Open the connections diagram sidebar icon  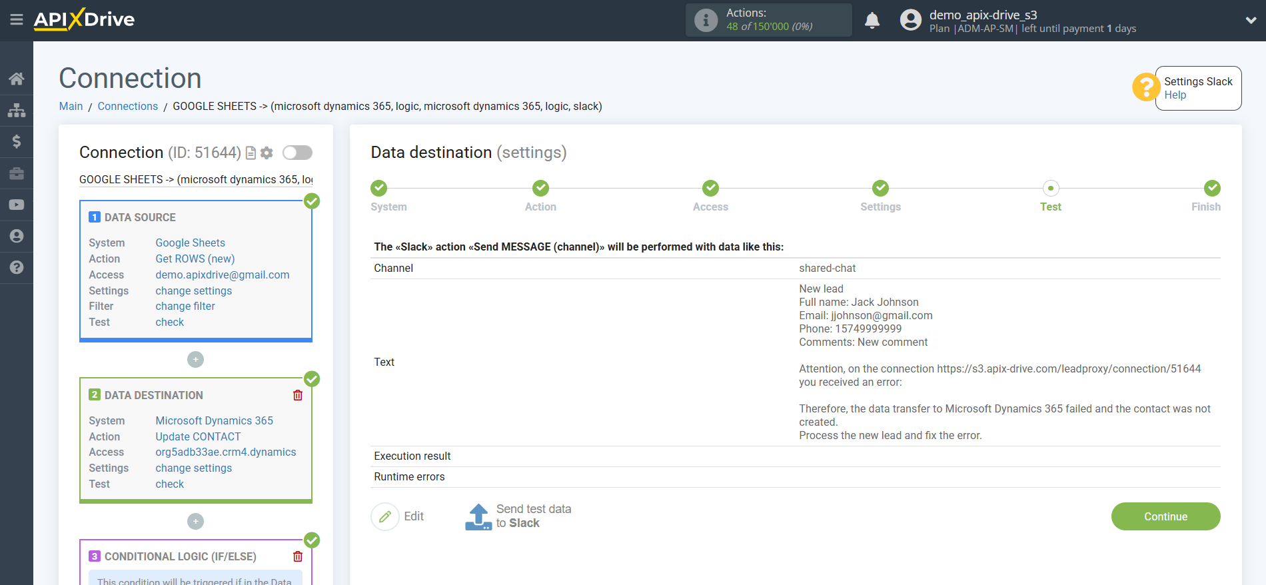[x=17, y=111]
